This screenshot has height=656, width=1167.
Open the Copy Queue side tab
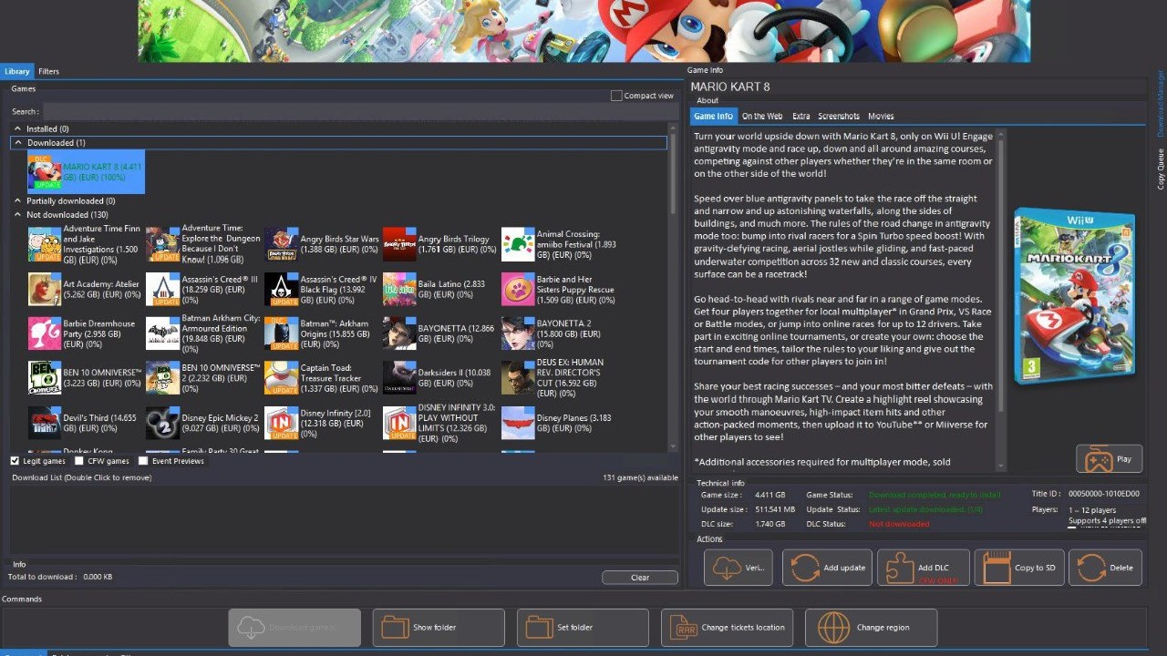click(x=1162, y=169)
